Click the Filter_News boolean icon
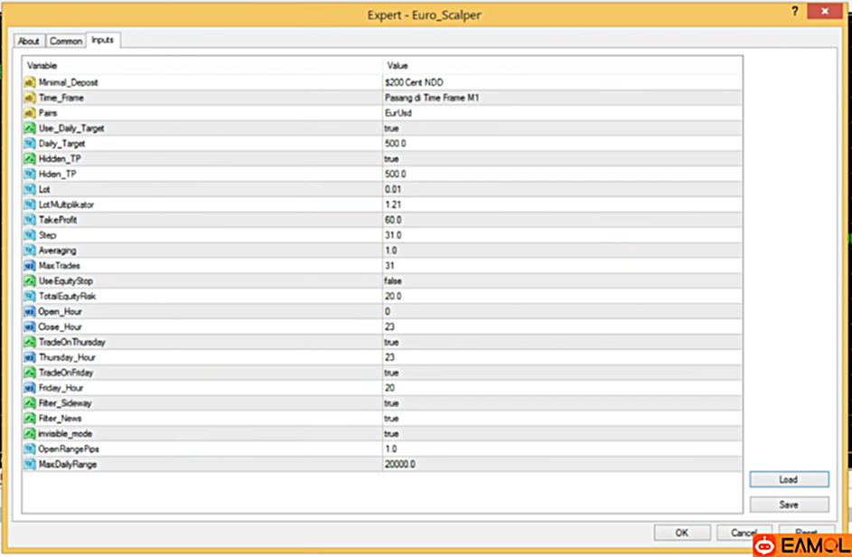 click(29, 419)
